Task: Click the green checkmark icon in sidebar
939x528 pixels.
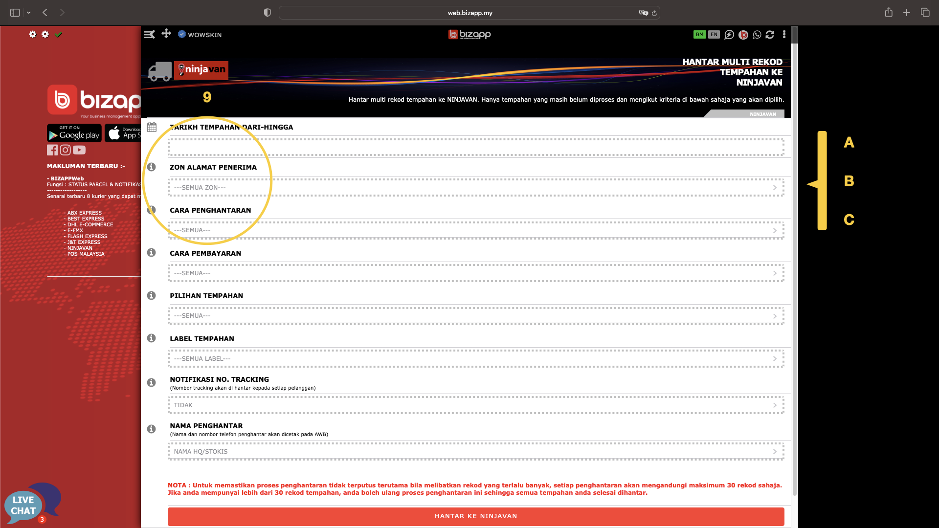Action: pos(59,34)
